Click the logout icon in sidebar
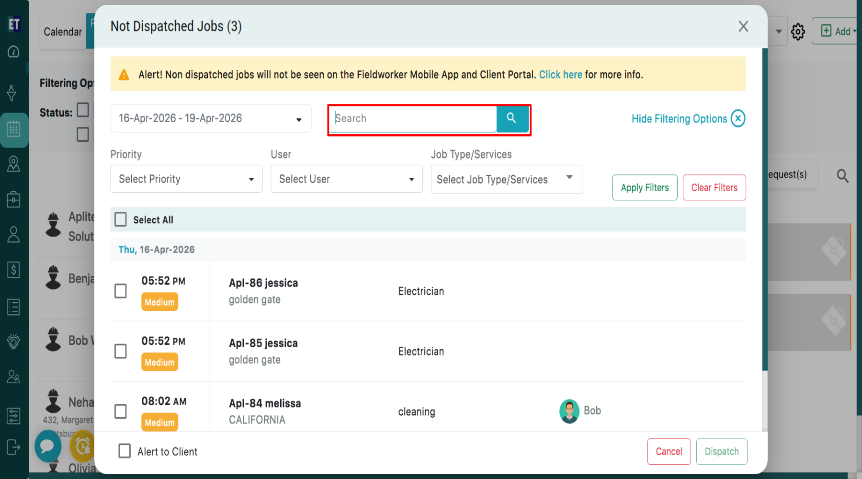Screen dimensions: 862x479 [x=13, y=447]
